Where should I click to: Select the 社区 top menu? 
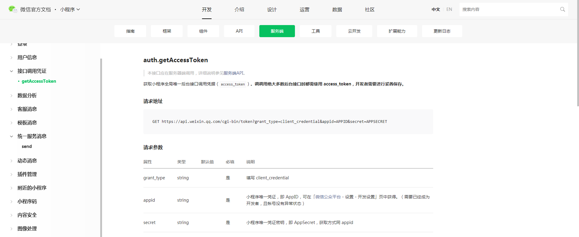tap(370, 10)
